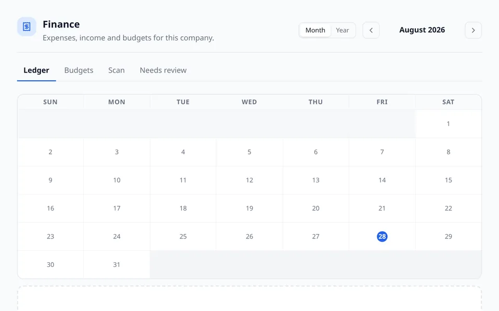Select day 24 on the calendar
499x311 pixels.
(x=117, y=237)
